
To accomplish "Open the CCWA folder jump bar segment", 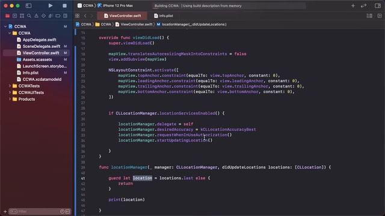I will coord(103,24).
